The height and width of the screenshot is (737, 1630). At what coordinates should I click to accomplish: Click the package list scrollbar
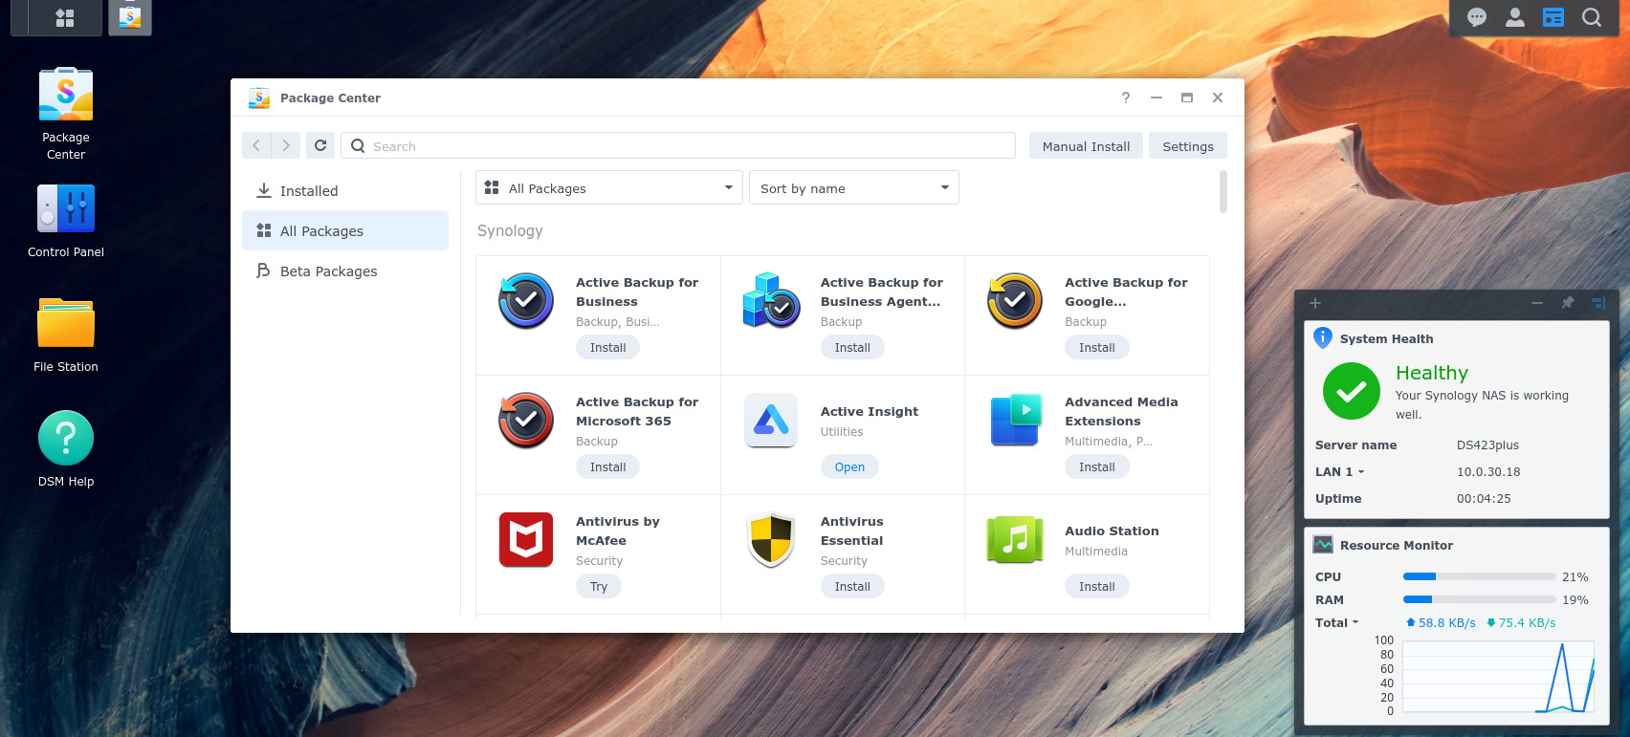1223,191
